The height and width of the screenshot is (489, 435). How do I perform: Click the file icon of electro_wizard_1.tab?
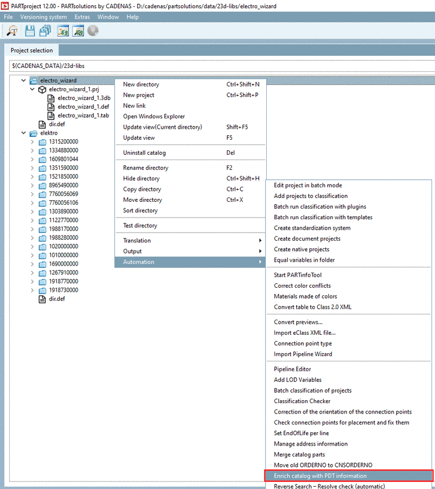51,116
